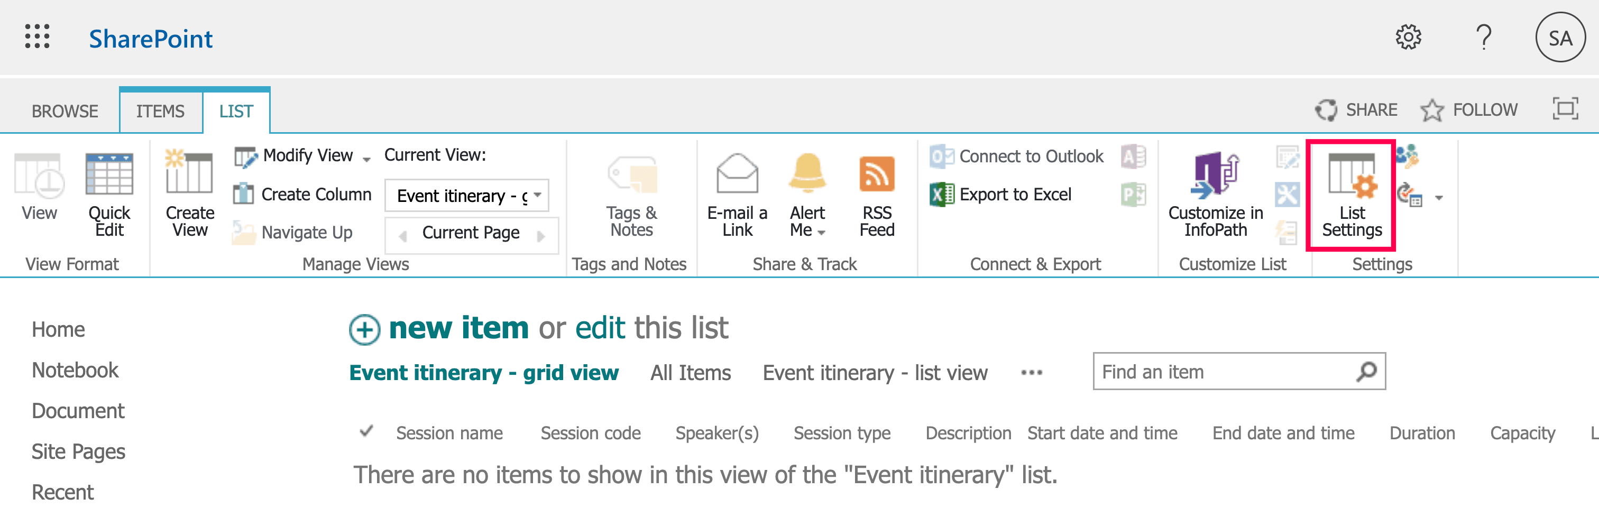
Task: Select the BROWSE tab
Action: 65,110
